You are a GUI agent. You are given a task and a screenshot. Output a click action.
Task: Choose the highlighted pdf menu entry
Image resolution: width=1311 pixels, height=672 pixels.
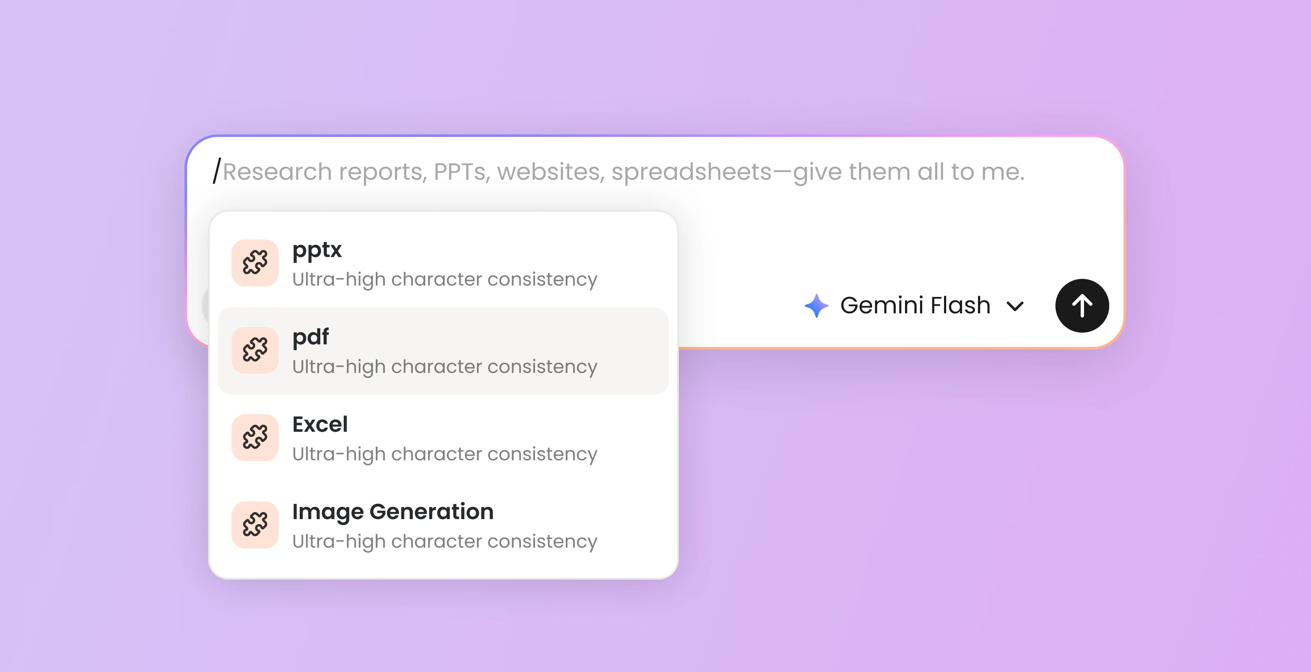click(443, 351)
